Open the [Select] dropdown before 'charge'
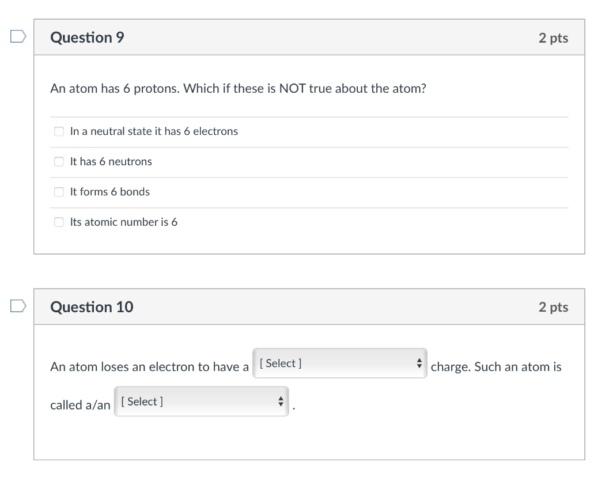Screen dimensions: 590x481 click(x=339, y=363)
